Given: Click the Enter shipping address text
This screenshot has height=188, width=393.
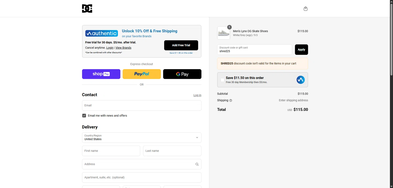Looking at the screenshot, I should (x=293, y=100).
